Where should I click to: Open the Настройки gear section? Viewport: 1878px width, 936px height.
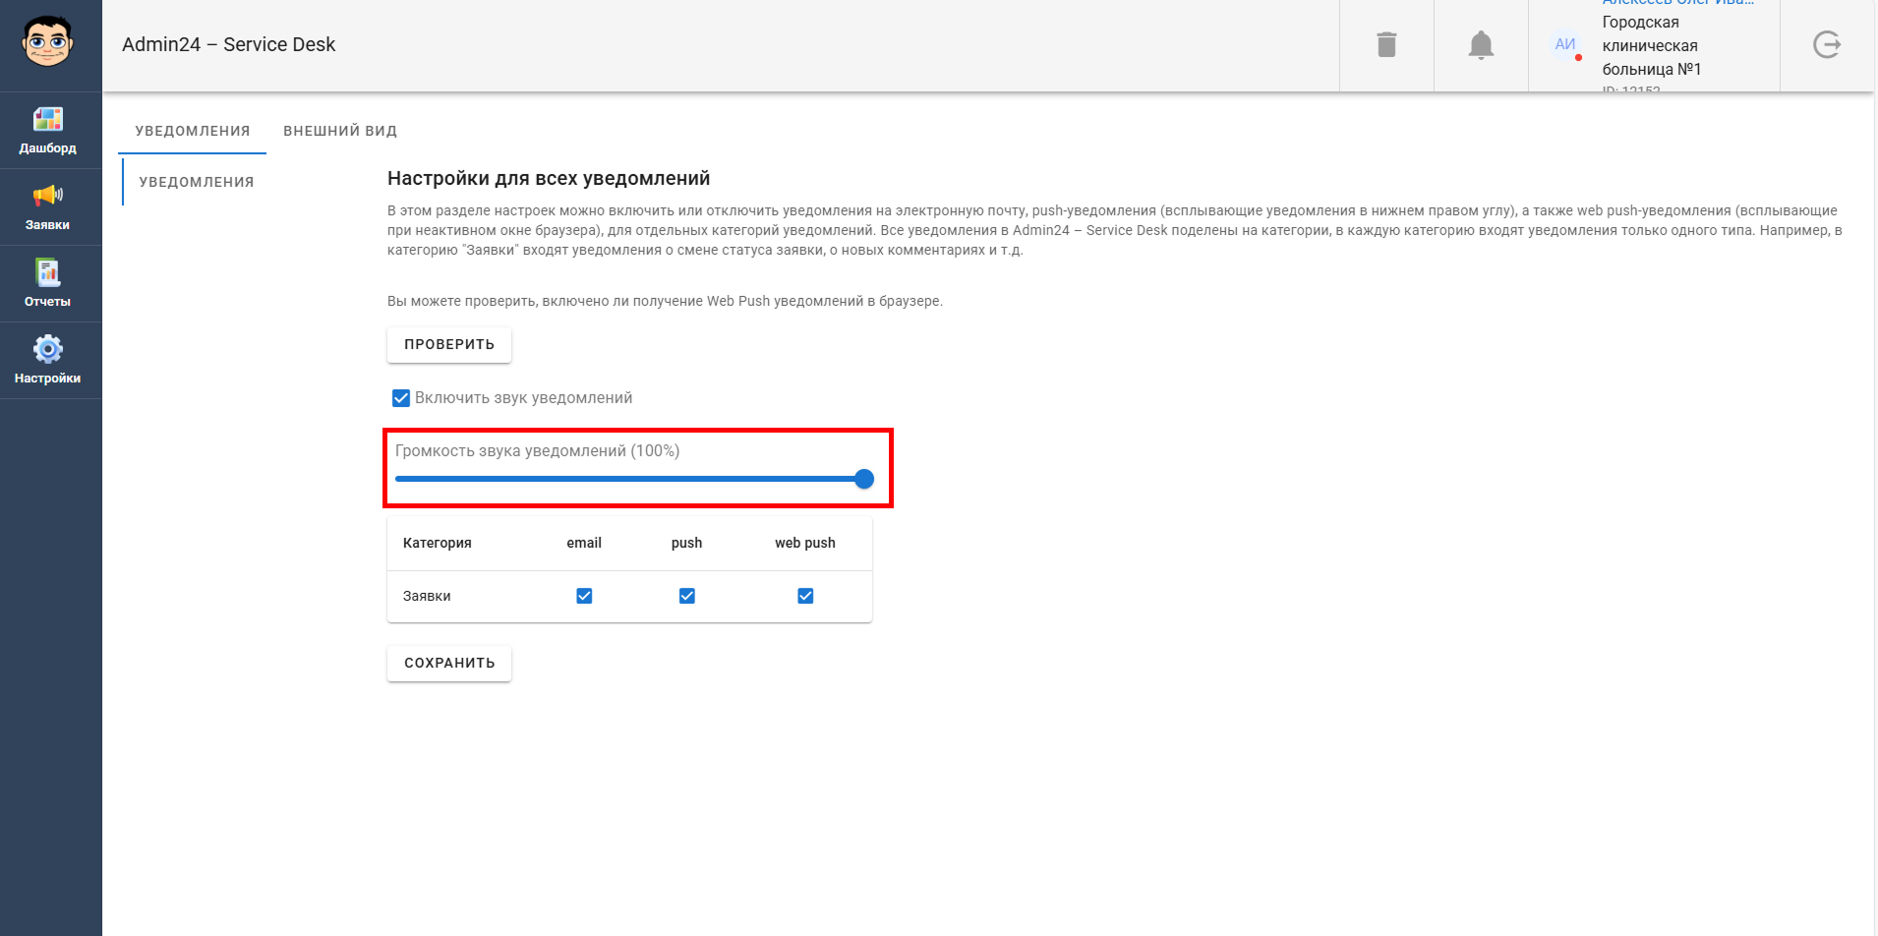pyautogui.click(x=47, y=361)
